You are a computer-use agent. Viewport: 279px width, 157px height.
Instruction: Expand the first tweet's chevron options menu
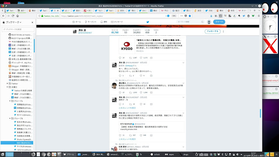coord(183,63)
